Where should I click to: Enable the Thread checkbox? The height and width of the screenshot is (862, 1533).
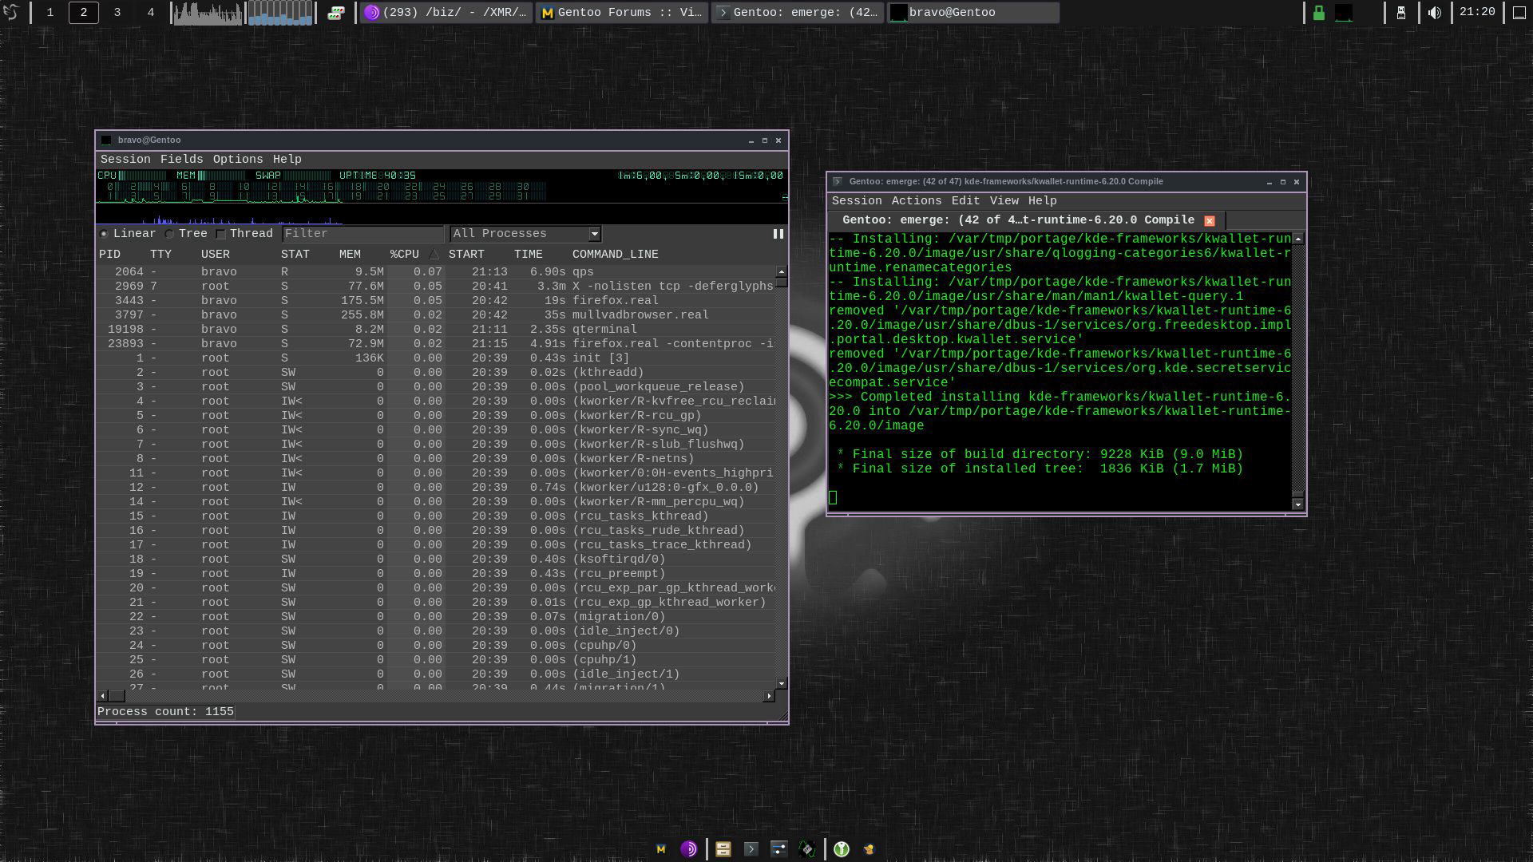click(x=221, y=234)
